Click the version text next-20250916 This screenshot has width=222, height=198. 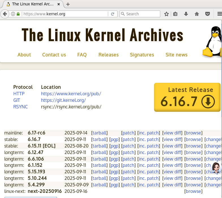click(x=45, y=191)
